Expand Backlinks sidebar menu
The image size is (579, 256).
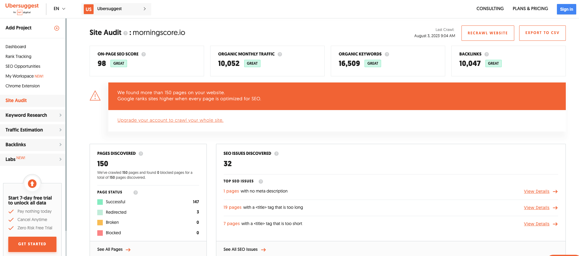33,145
